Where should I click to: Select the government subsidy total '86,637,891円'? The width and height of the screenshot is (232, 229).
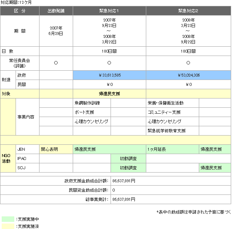[124, 181]
